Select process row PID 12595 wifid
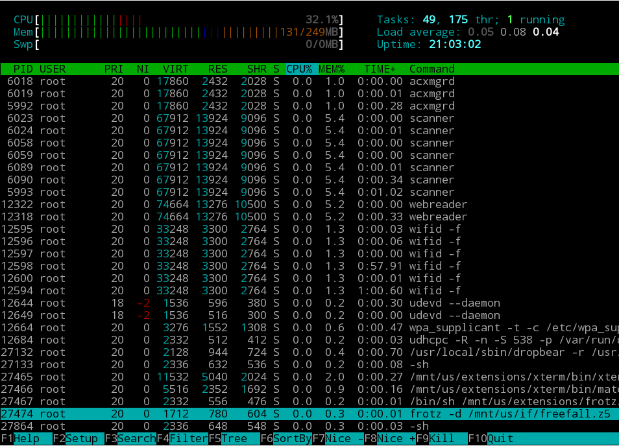This screenshot has height=446, width=619. (309, 229)
